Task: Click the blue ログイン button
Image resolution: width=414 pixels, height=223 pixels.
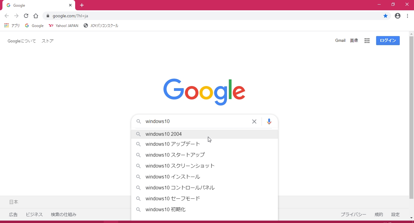Action: 388,41
